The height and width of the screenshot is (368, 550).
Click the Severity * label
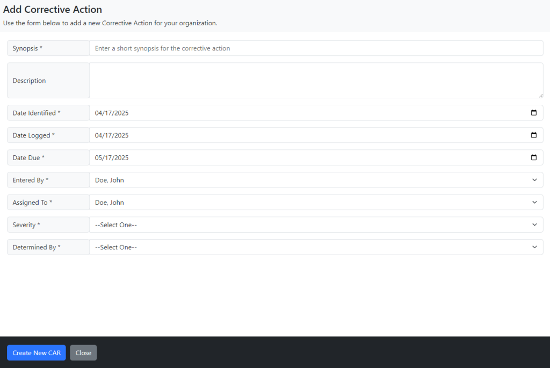tap(26, 225)
